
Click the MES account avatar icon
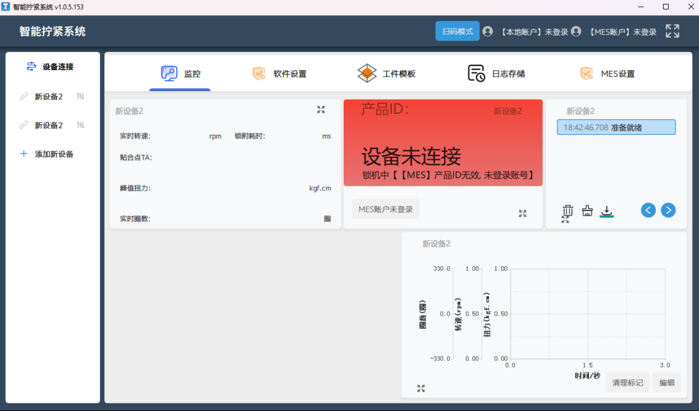click(576, 31)
